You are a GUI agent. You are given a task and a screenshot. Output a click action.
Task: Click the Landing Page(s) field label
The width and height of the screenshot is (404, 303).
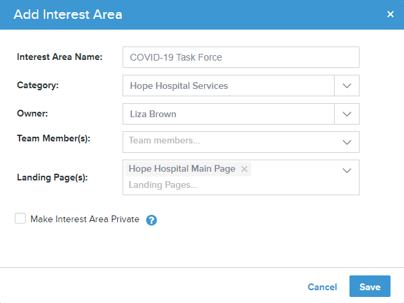[x=53, y=178]
